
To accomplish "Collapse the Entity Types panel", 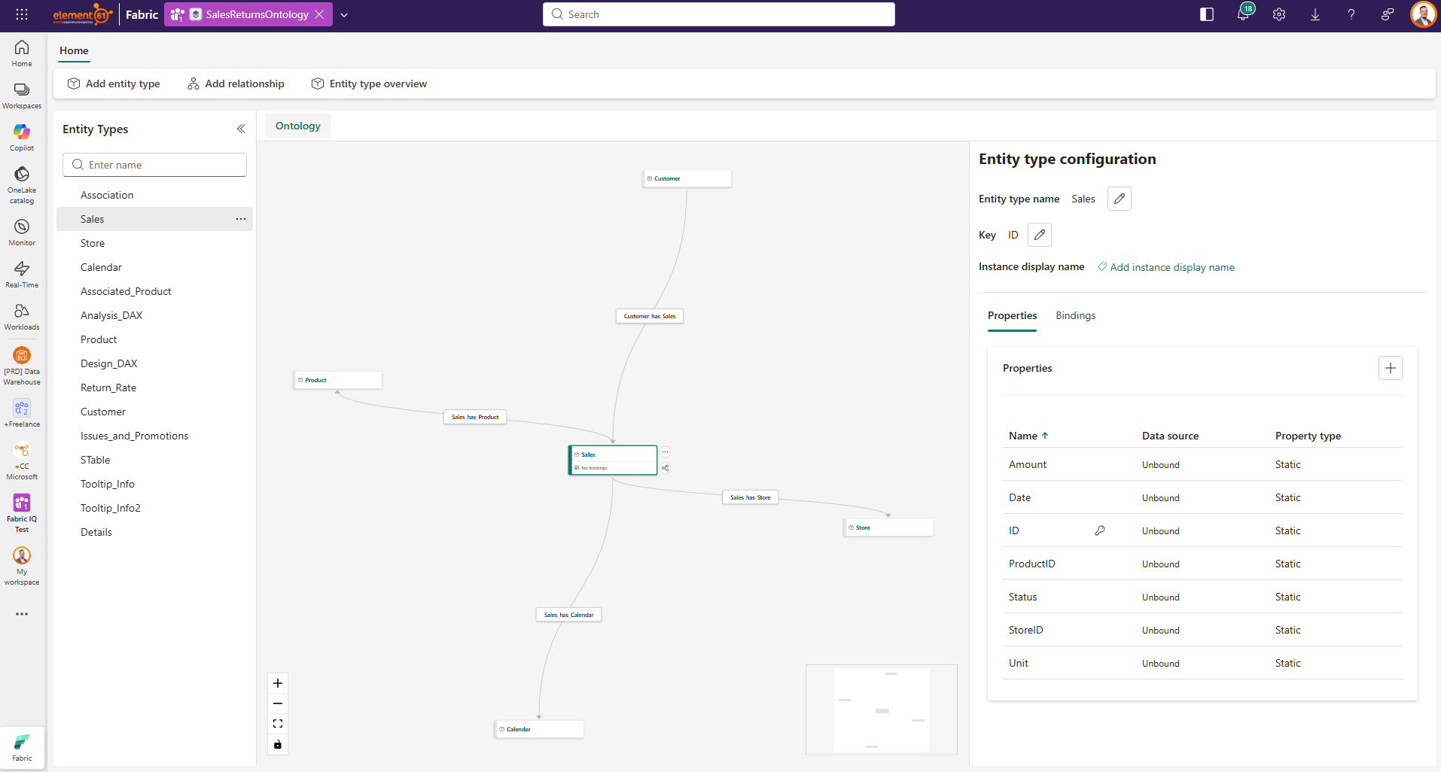I will pos(241,129).
